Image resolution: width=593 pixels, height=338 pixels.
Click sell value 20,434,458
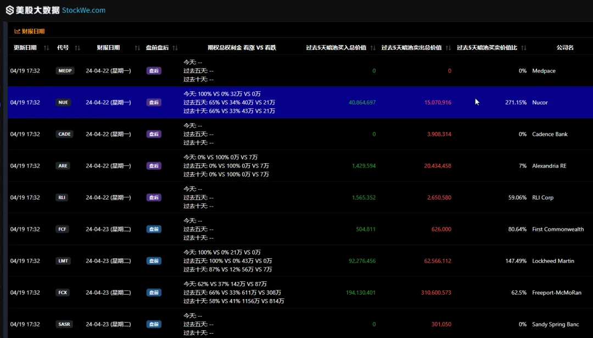tap(438, 166)
